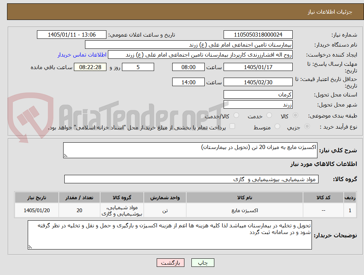Click the تاریخ نیاز column header
Screen dimensions: 364x275
(x=37, y=197)
